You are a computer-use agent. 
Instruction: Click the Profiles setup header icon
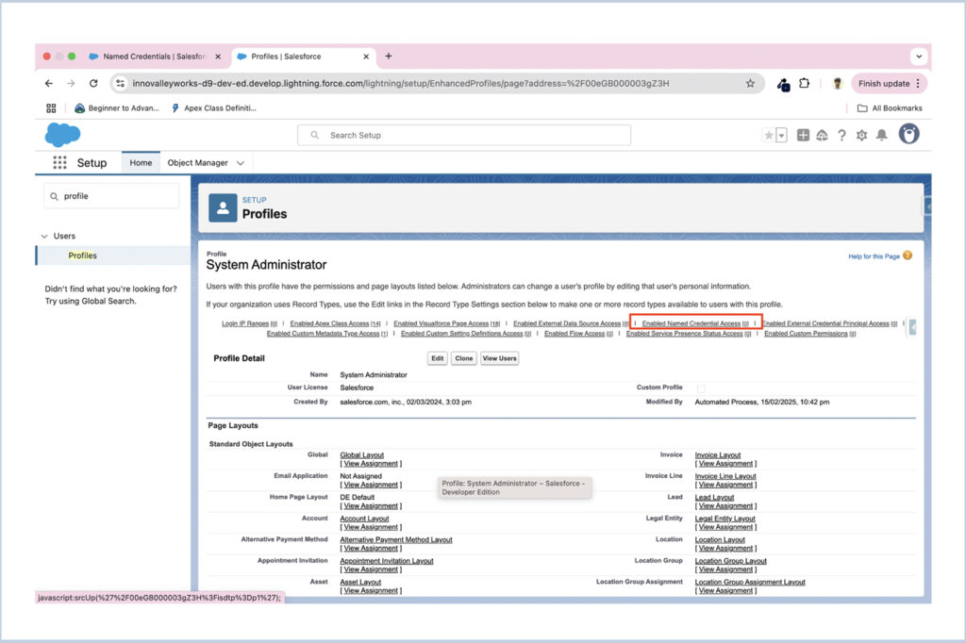pyautogui.click(x=223, y=208)
